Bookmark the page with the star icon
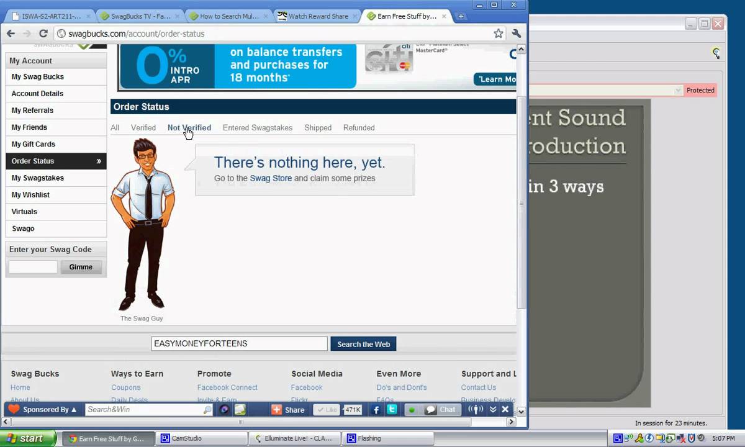The width and height of the screenshot is (745, 447). [x=499, y=34]
